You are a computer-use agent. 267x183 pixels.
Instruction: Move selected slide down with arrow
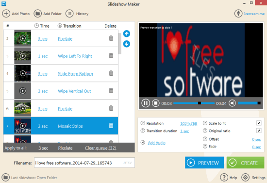point(127,44)
